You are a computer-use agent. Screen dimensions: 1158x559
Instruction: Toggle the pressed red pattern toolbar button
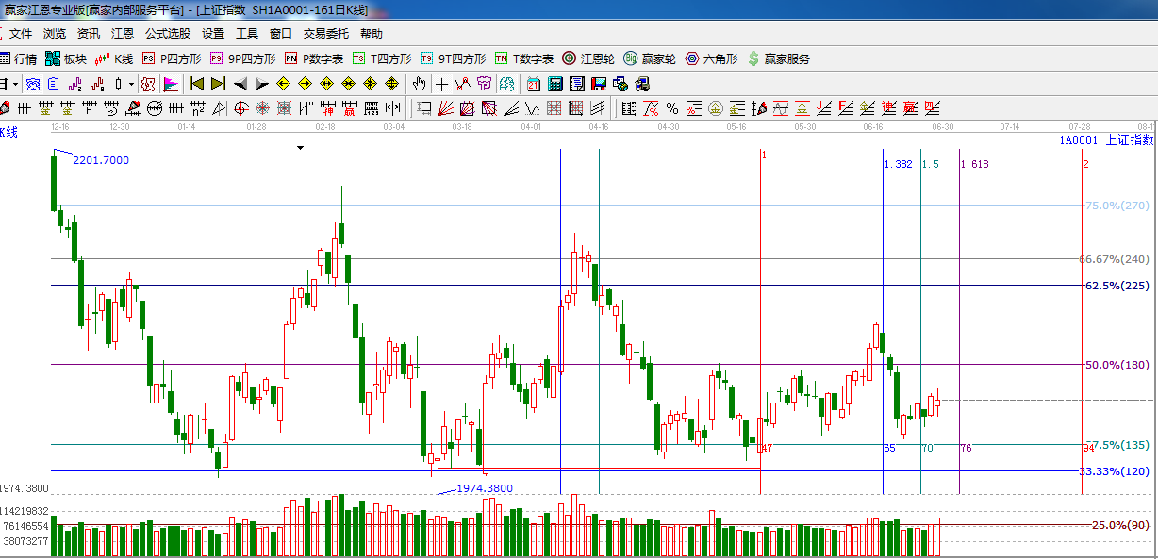pyautogui.click(x=148, y=84)
